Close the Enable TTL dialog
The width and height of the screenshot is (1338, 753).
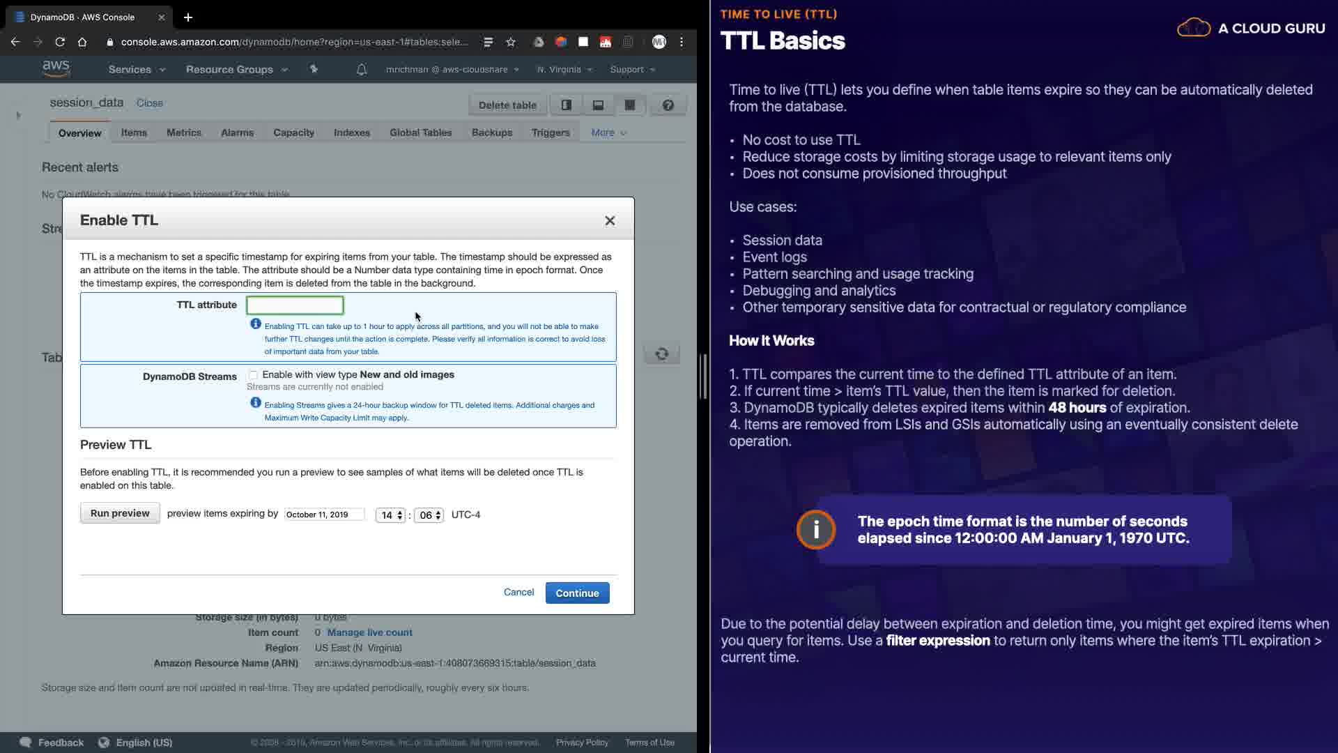(610, 221)
